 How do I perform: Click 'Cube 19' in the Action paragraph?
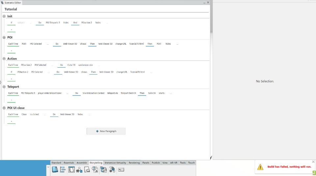point(71,65)
